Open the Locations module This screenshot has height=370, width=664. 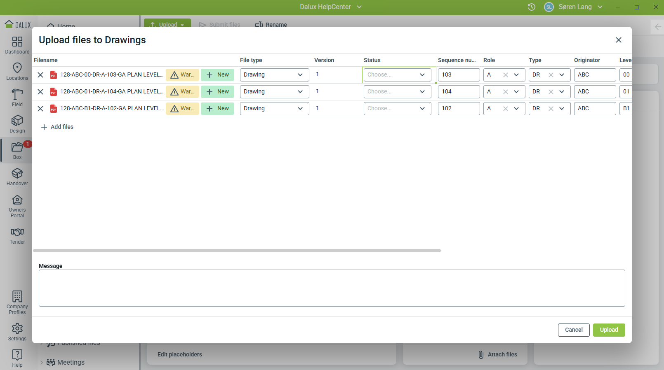pos(17,71)
